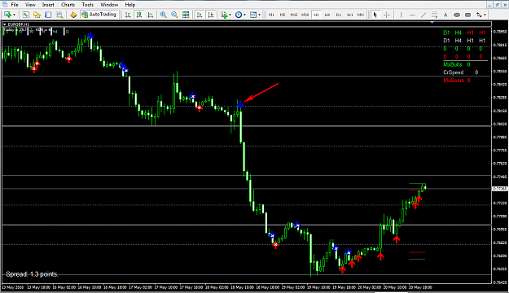Select the ellipse drawing tool
509x293 pixels.
pos(457,15)
